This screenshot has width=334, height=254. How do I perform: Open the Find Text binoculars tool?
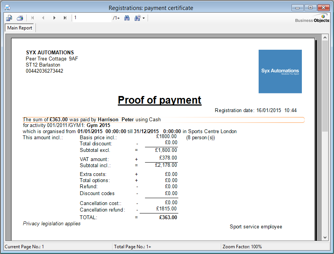click(127, 18)
